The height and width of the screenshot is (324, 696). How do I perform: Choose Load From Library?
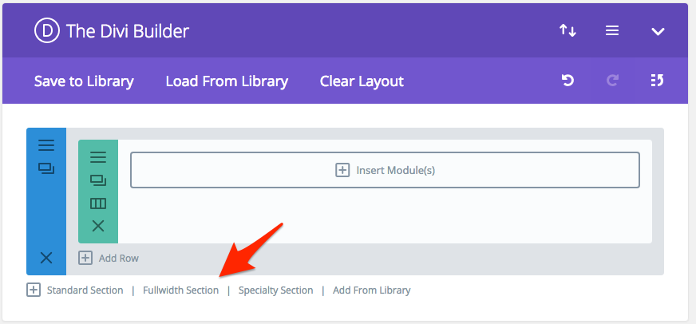[227, 81]
